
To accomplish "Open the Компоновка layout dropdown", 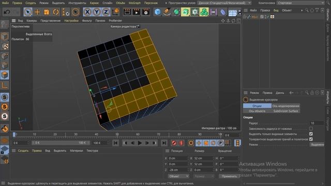I will [301, 3].
